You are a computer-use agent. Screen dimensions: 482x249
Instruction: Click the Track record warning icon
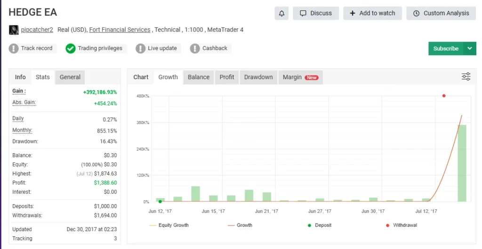tap(14, 49)
